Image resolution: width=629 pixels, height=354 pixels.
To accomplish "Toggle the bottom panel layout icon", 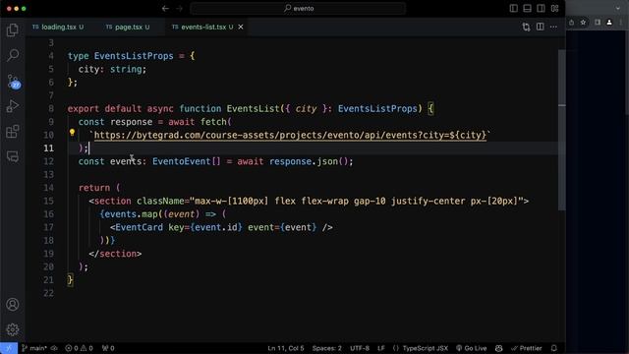I will coord(527,9).
